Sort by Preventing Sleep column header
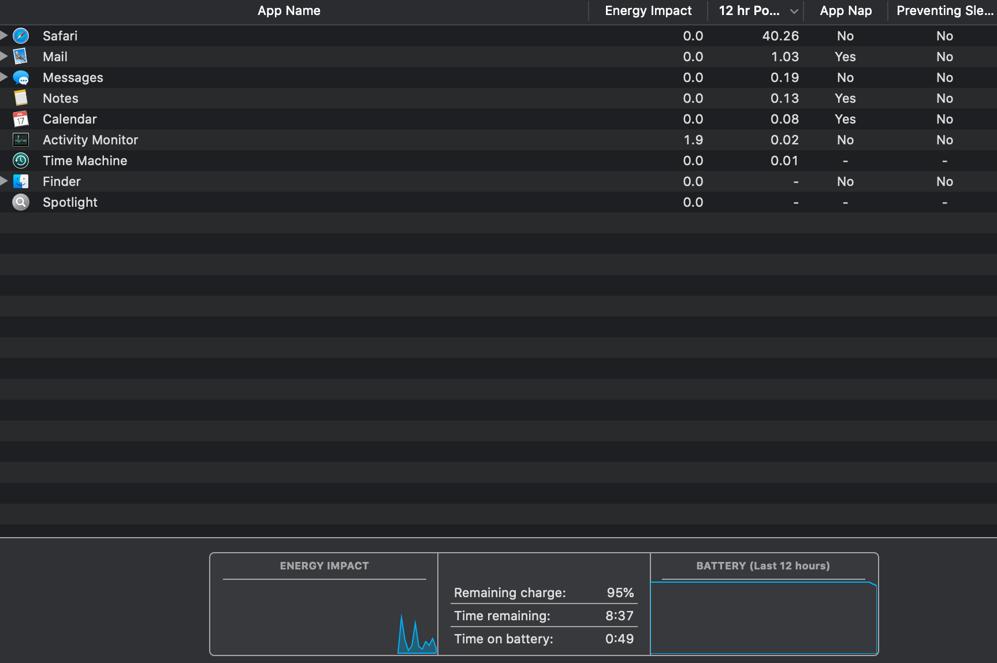 (945, 11)
